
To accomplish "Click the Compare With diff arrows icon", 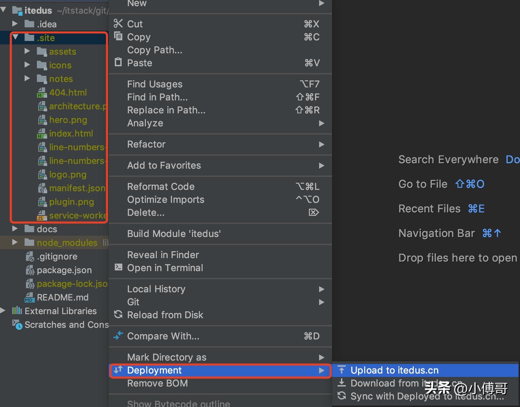I will pos(118,336).
